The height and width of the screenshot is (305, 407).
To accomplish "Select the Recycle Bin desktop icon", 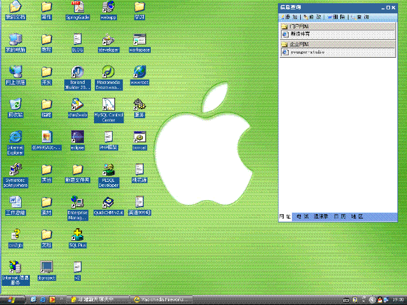I will [x=15, y=108].
